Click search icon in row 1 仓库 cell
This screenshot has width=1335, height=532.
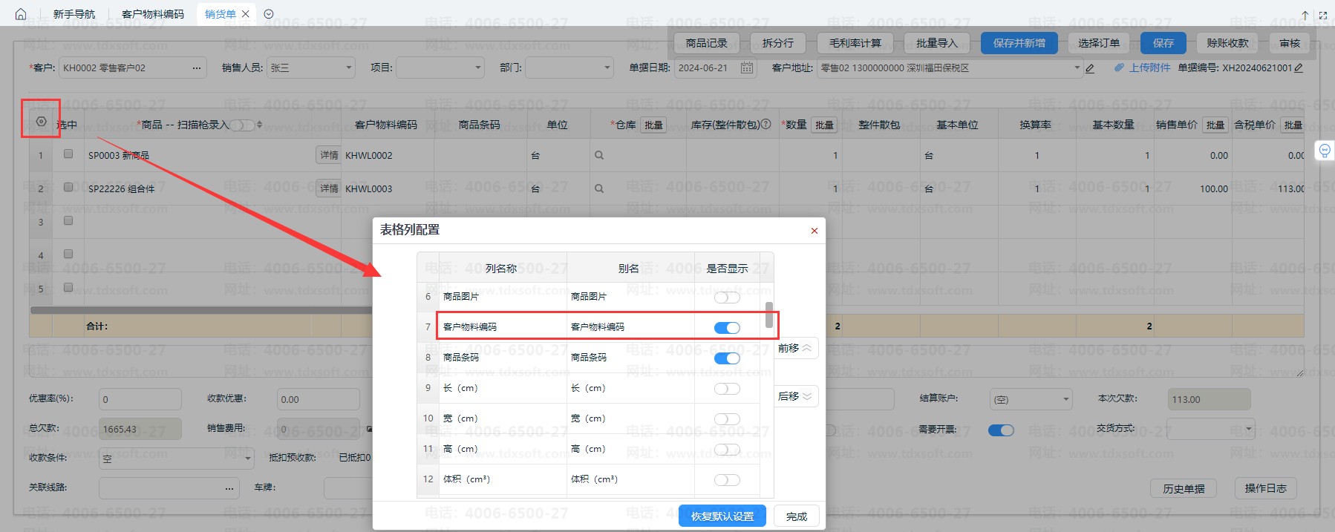pyautogui.click(x=599, y=156)
